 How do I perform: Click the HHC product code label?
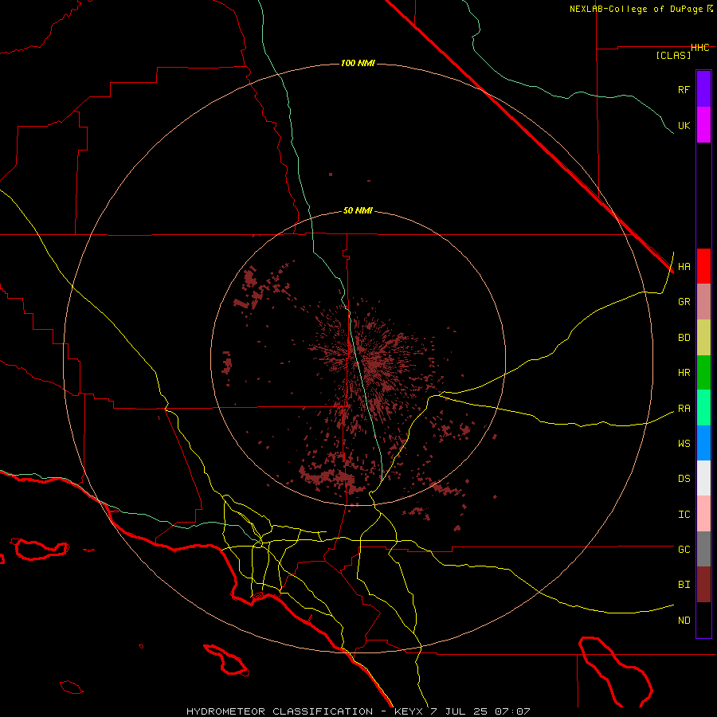699,48
